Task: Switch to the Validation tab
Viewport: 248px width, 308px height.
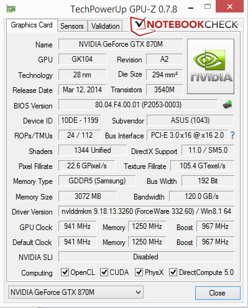Action: click(x=105, y=26)
